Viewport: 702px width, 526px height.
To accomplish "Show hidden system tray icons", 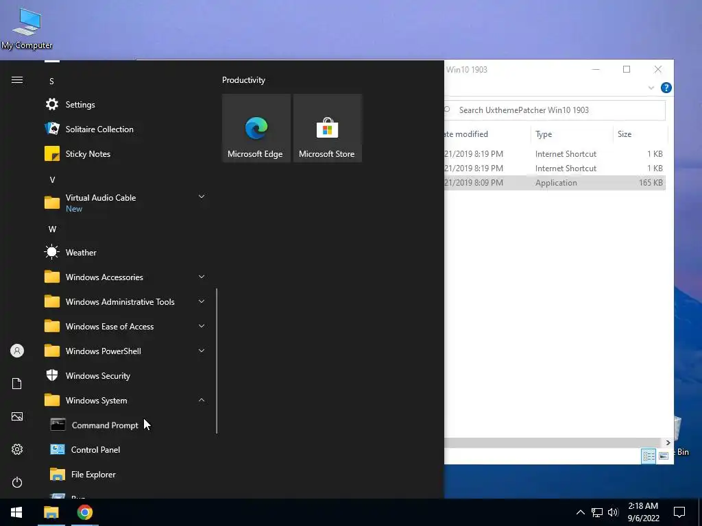I will (x=580, y=512).
